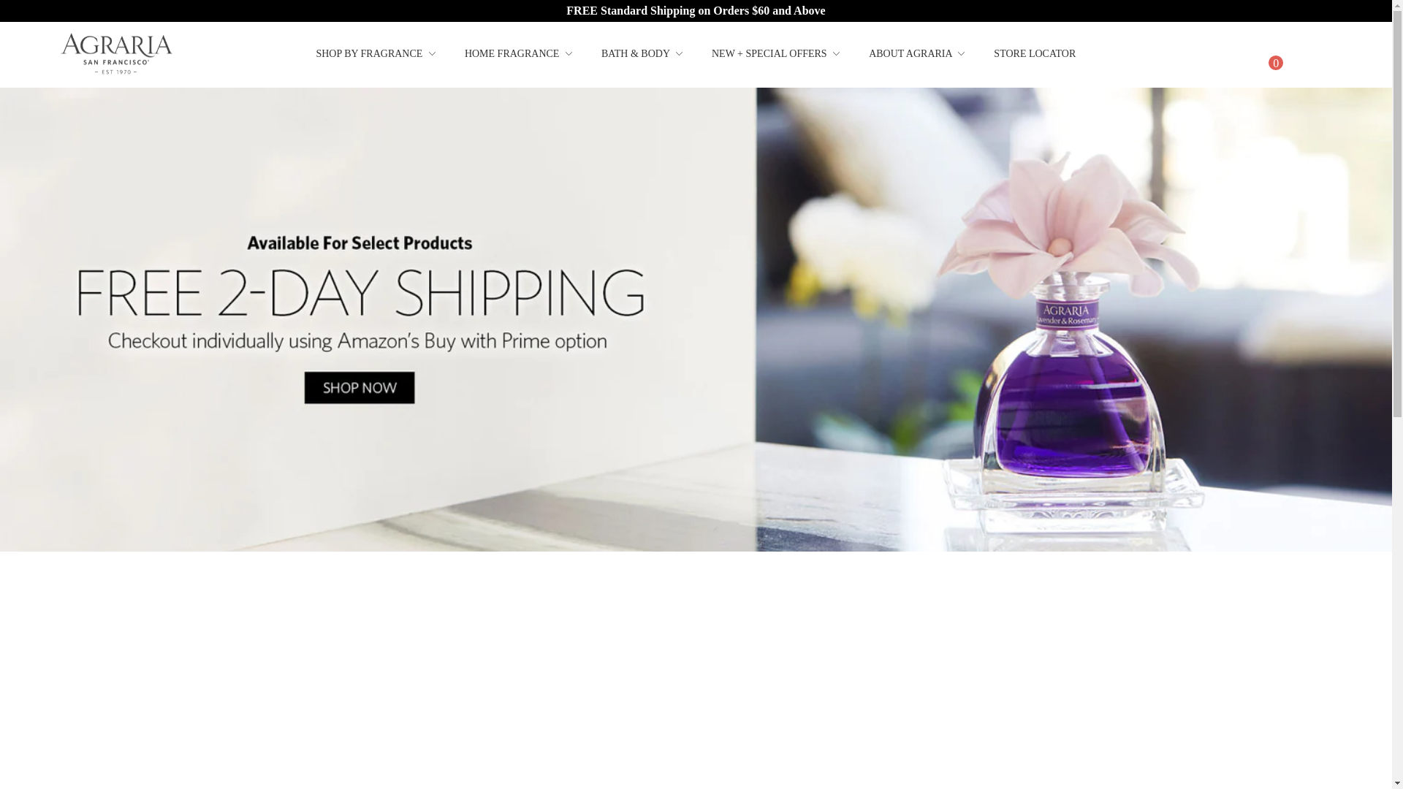1403x789 pixels.
Task: Go to the Store Locator page
Action: tap(1034, 54)
